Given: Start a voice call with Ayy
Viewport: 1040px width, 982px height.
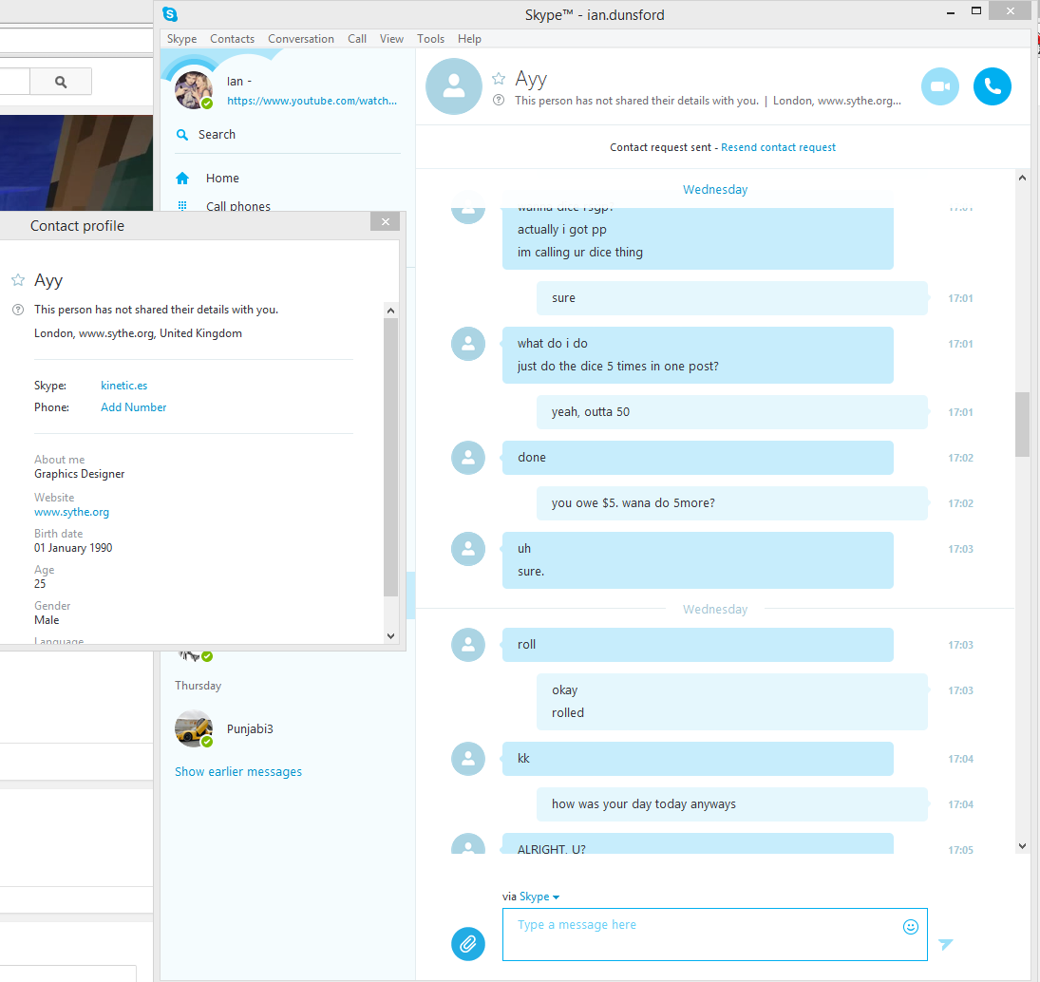Looking at the screenshot, I should [993, 86].
